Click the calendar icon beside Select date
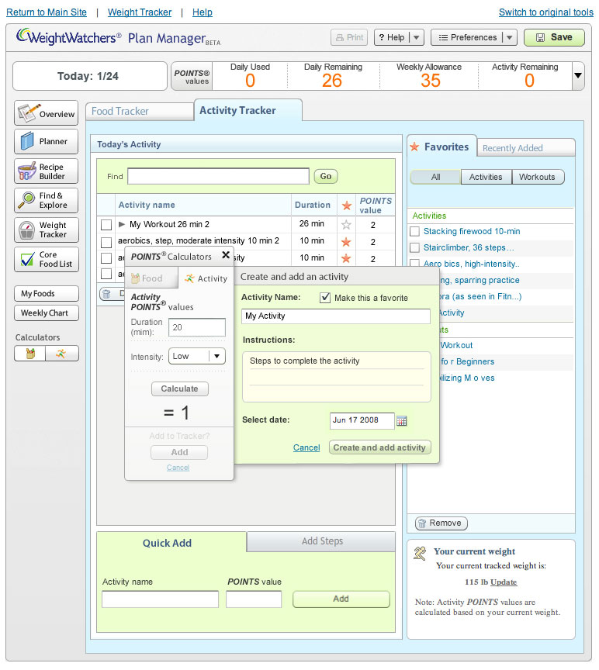This screenshot has width=599, height=670. tap(402, 420)
